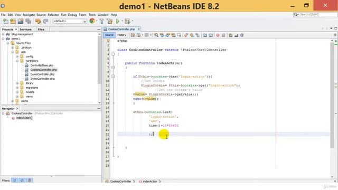Toggle second Navigator filter button
The height and width of the screenshot is (190, 338).
[22, 180]
